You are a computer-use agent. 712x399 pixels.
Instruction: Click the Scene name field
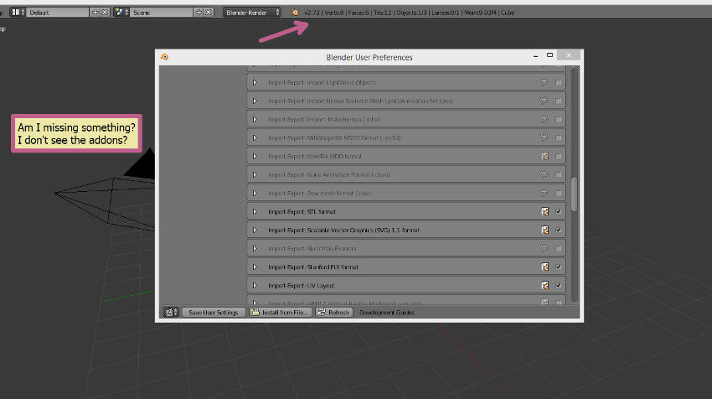[x=162, y=13]
